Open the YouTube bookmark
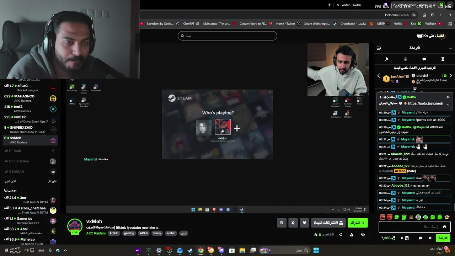Image resolution: width=455 pixels, height=256 pixels. (433, 24)
